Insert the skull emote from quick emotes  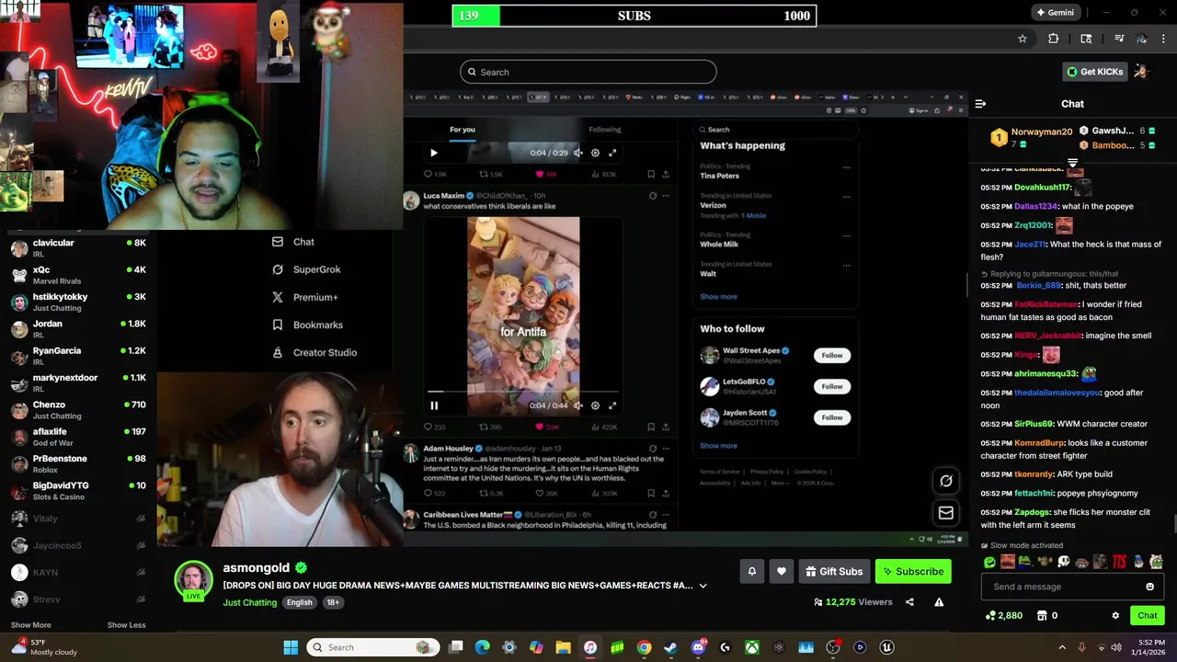click(x=1064, y=562)
